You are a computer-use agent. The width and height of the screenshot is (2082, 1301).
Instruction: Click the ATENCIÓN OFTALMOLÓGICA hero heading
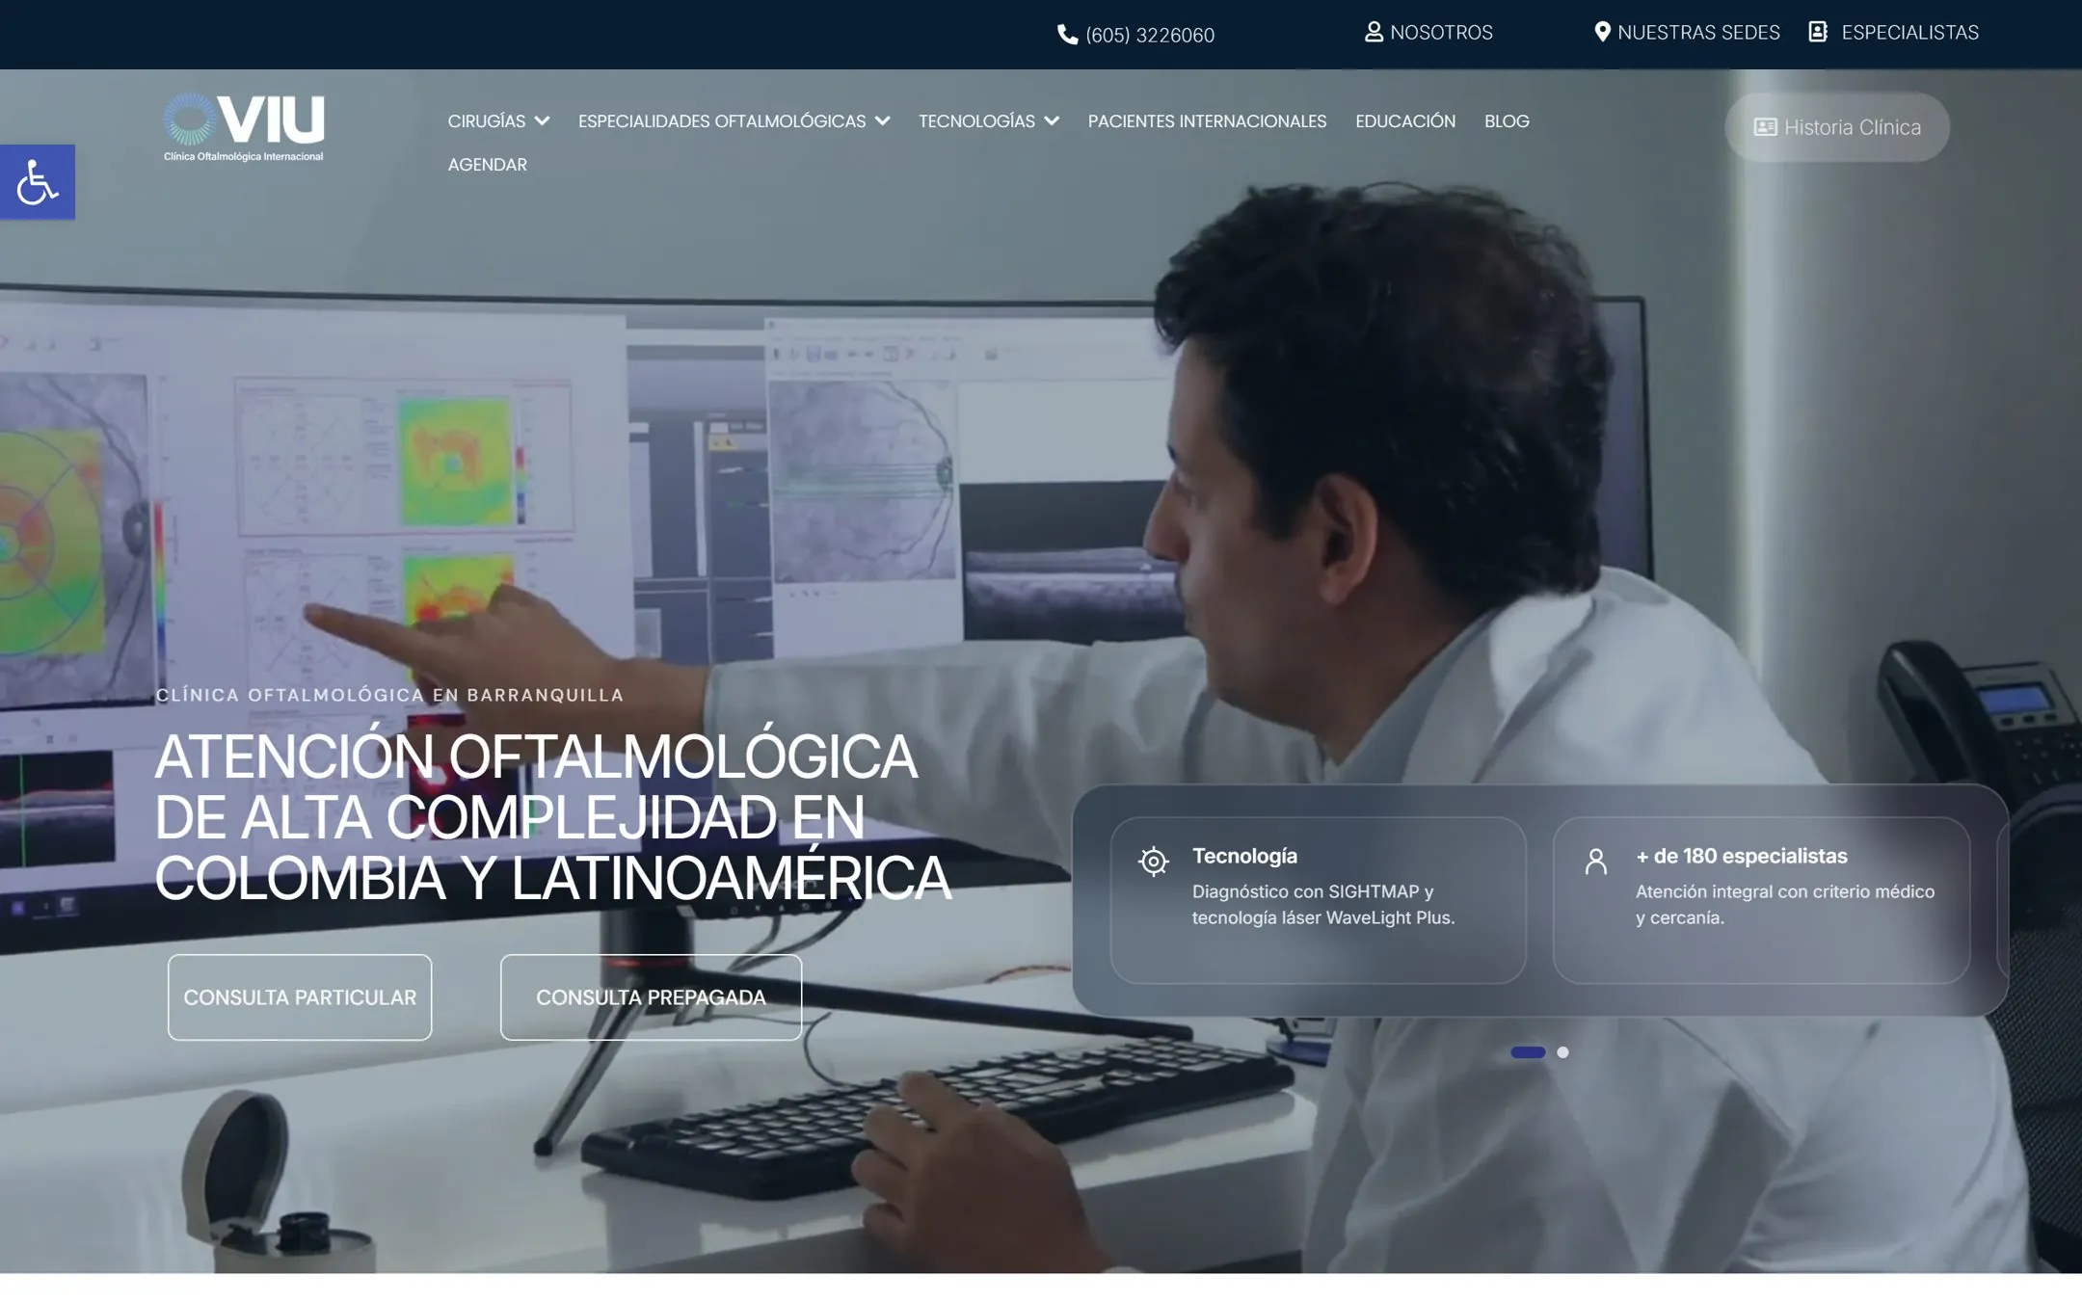point(553,817)
